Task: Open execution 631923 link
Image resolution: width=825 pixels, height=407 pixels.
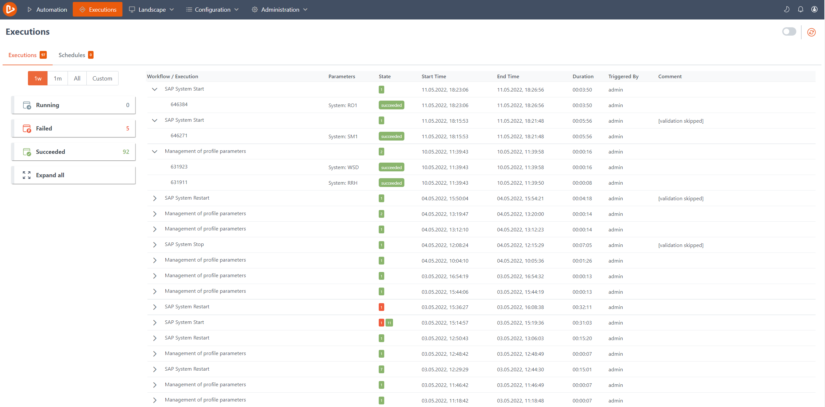Action: 179,166
